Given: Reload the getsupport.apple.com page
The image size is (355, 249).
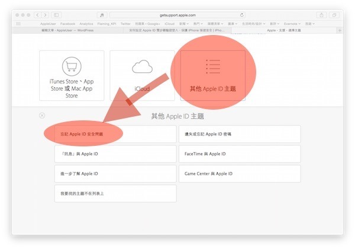Looking at the screenshot, I should click(242, 15).
